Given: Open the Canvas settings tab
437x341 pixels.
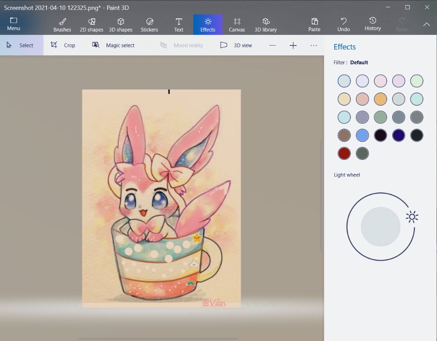Looking at the screenshot, I should point(236,25).
